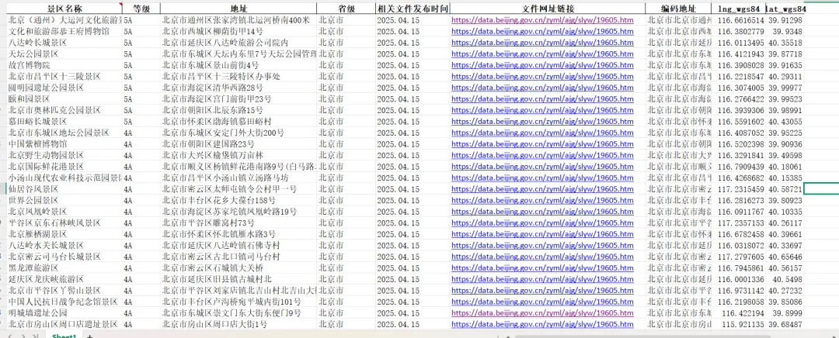Open the data.beijing.gov.cn link in the 故宫博物院 row

click(542, 65)
